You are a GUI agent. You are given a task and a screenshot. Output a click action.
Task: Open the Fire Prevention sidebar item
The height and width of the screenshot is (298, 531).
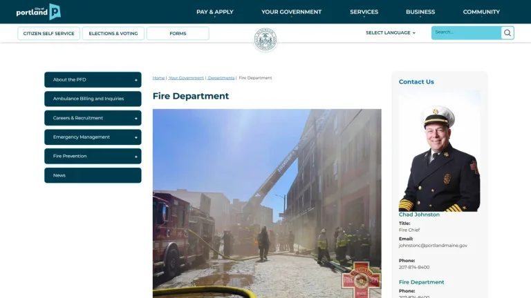point(93,156)
